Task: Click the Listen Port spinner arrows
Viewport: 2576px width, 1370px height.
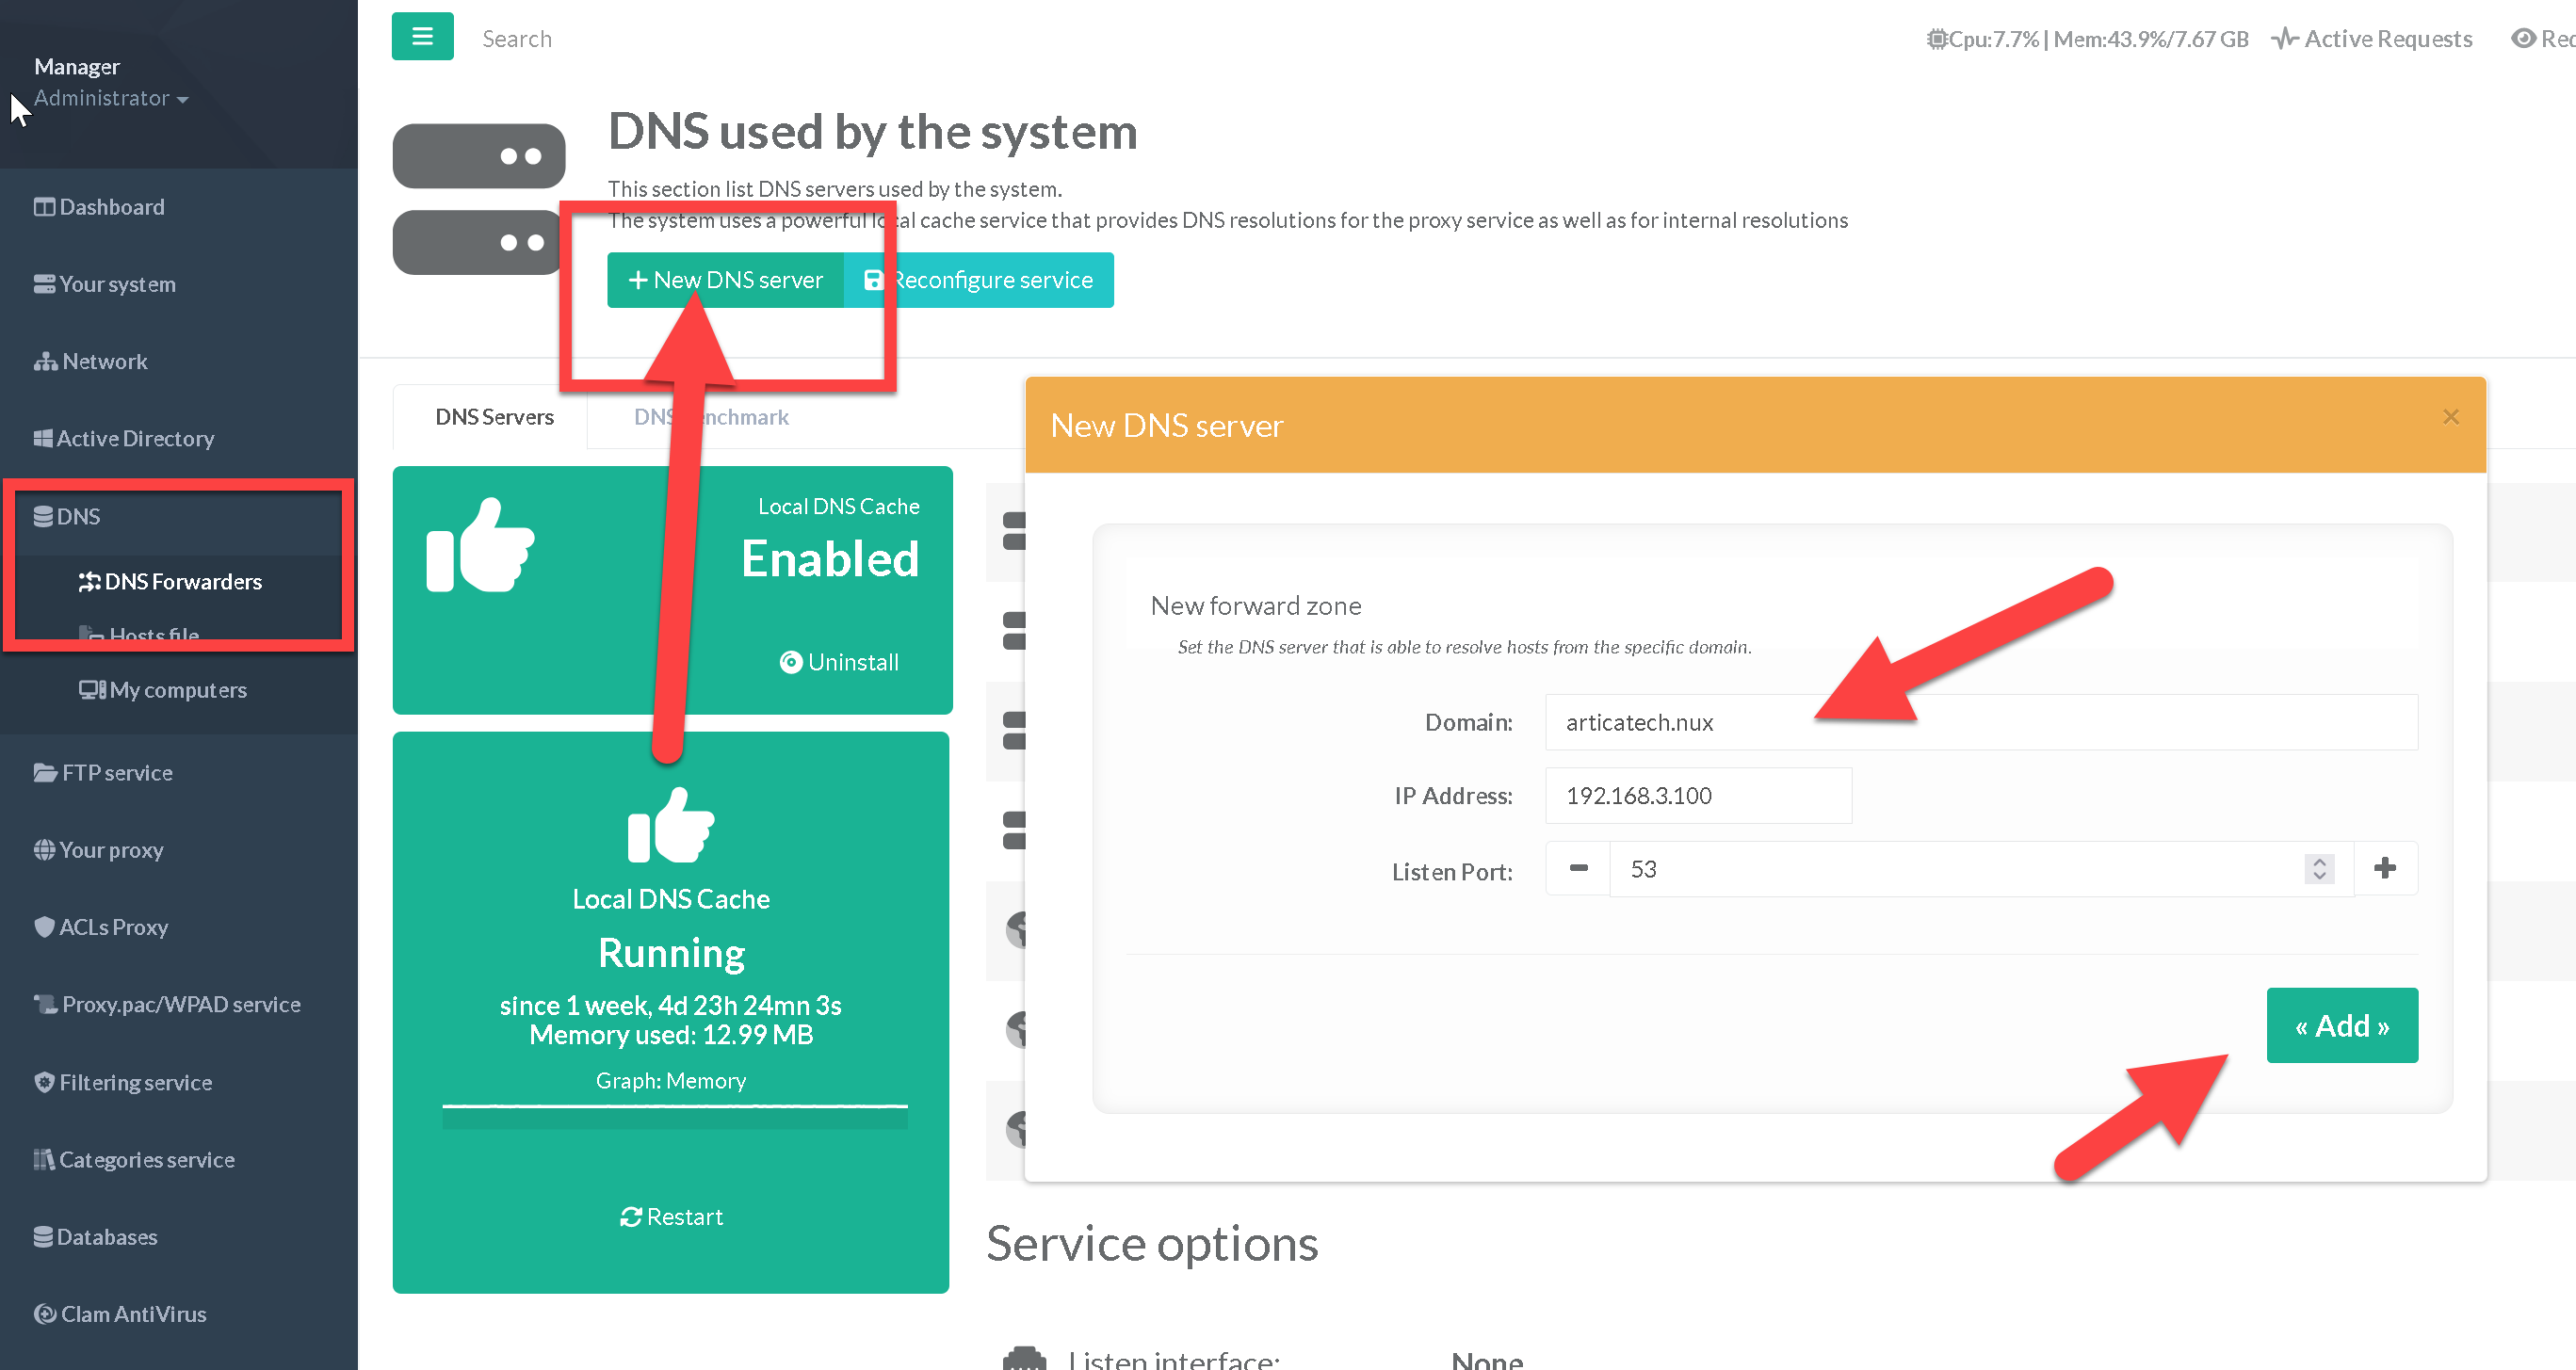Action: (x=2319, y=868)
